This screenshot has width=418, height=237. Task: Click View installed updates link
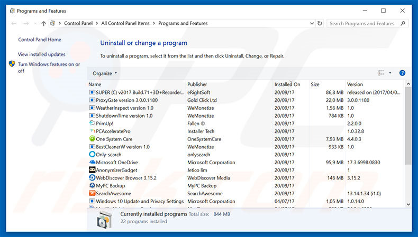(42, 54)
